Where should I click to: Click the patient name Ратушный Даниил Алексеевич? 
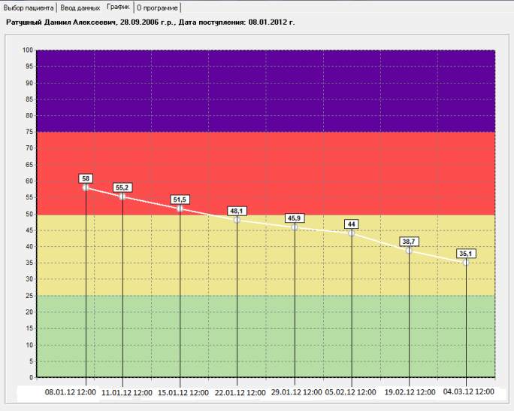[x=62, y=23]
